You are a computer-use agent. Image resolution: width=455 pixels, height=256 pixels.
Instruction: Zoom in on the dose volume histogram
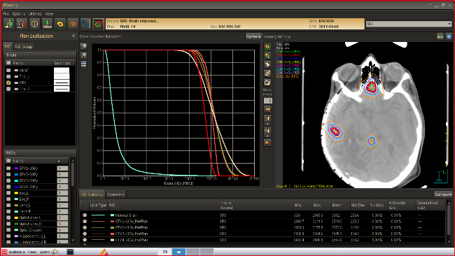pos(83,45)
